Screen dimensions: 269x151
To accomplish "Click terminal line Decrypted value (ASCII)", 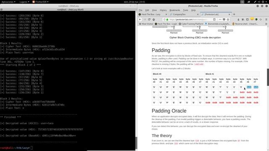I will coord(27,123).
